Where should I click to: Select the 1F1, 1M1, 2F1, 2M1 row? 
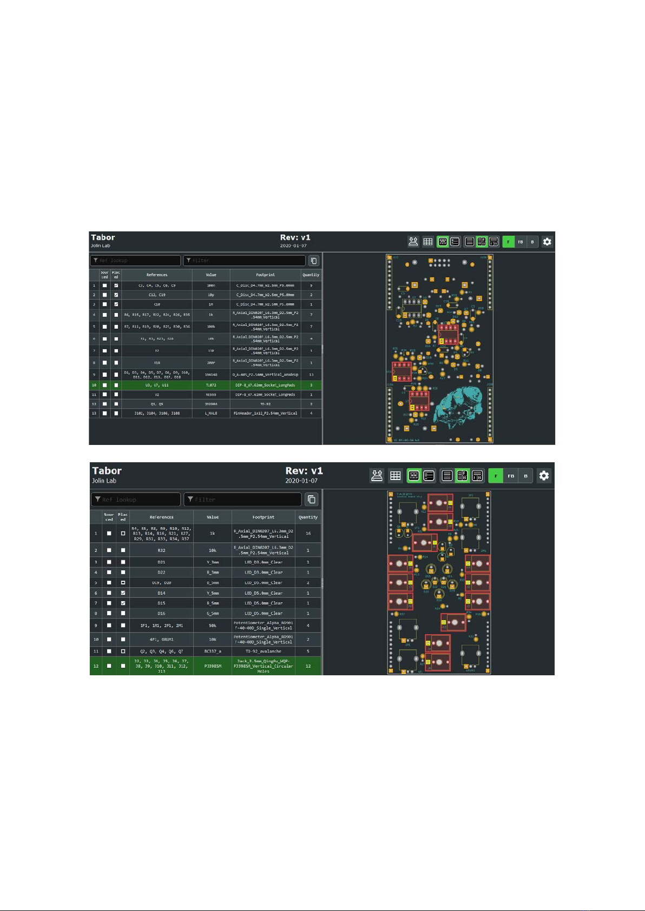tap(206, 626)
